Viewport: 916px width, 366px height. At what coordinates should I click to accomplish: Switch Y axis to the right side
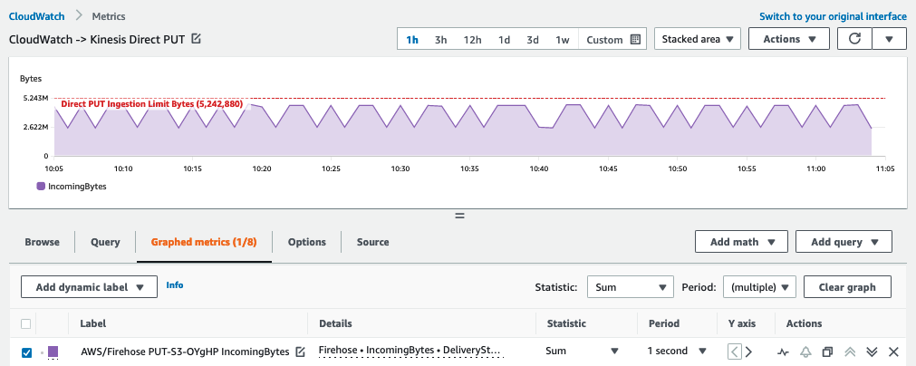click(x=748, y=352)
